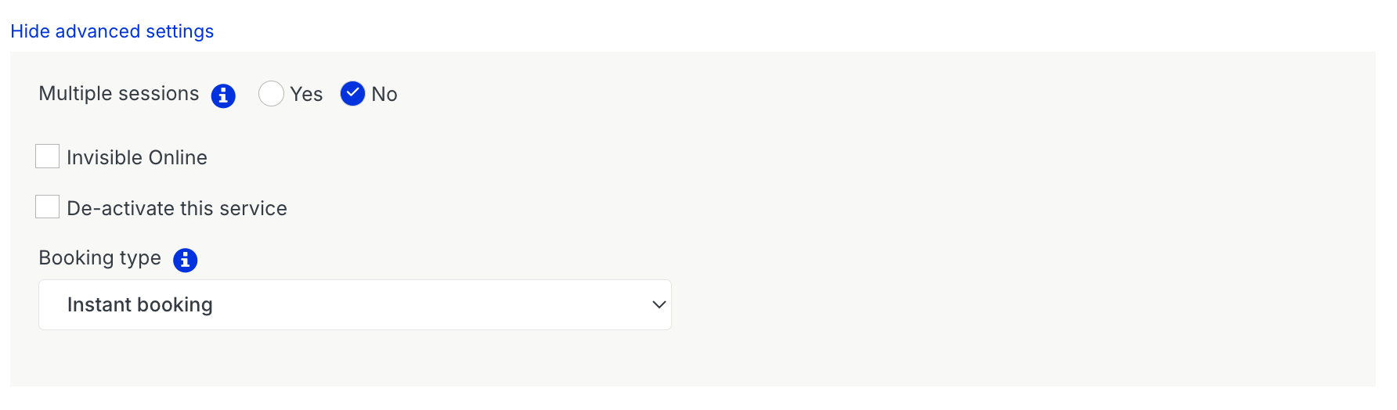Click the Multiple sessions label

click(119, 94)
